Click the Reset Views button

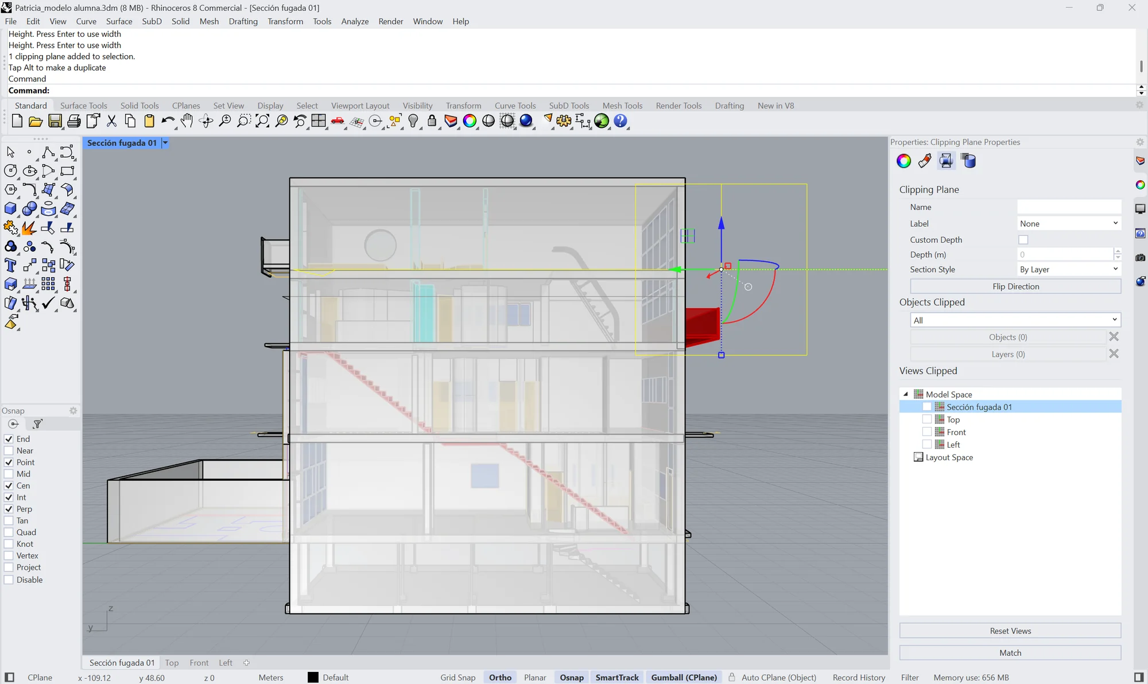(x=1010, y=631)
